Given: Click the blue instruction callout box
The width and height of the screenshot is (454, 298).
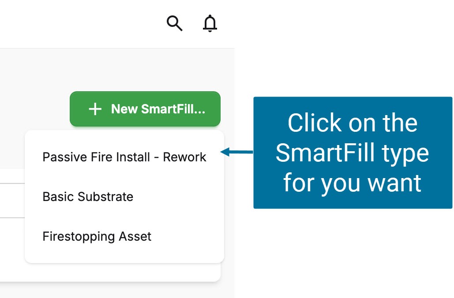Looking at the screenshot, I should (x=353, y=152).
